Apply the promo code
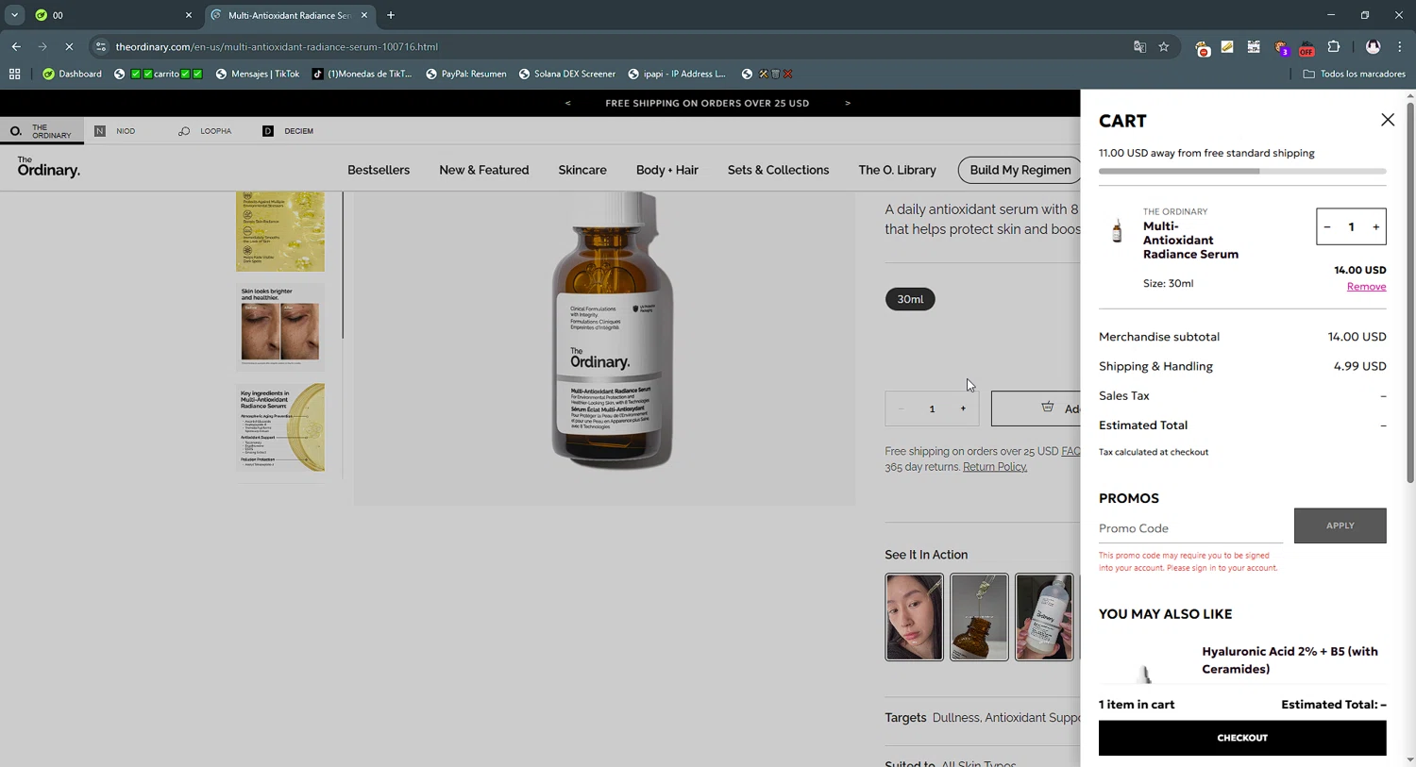The image size is (1416, 767). [1340, 525]
